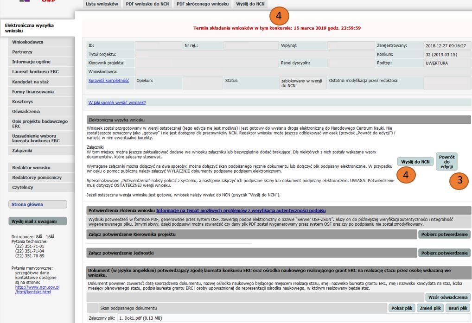Select the Kosztorys sidebar item
This screenshot has width=472, height=323.
pyautogui.click(x=41, y=101)
